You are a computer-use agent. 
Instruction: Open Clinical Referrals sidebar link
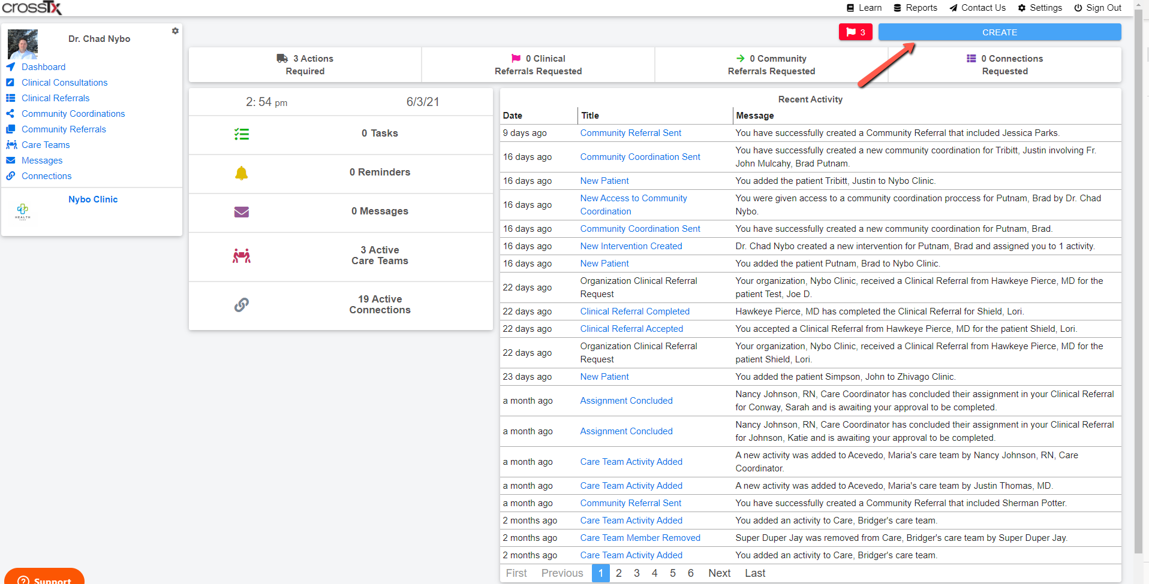point(56,98)
